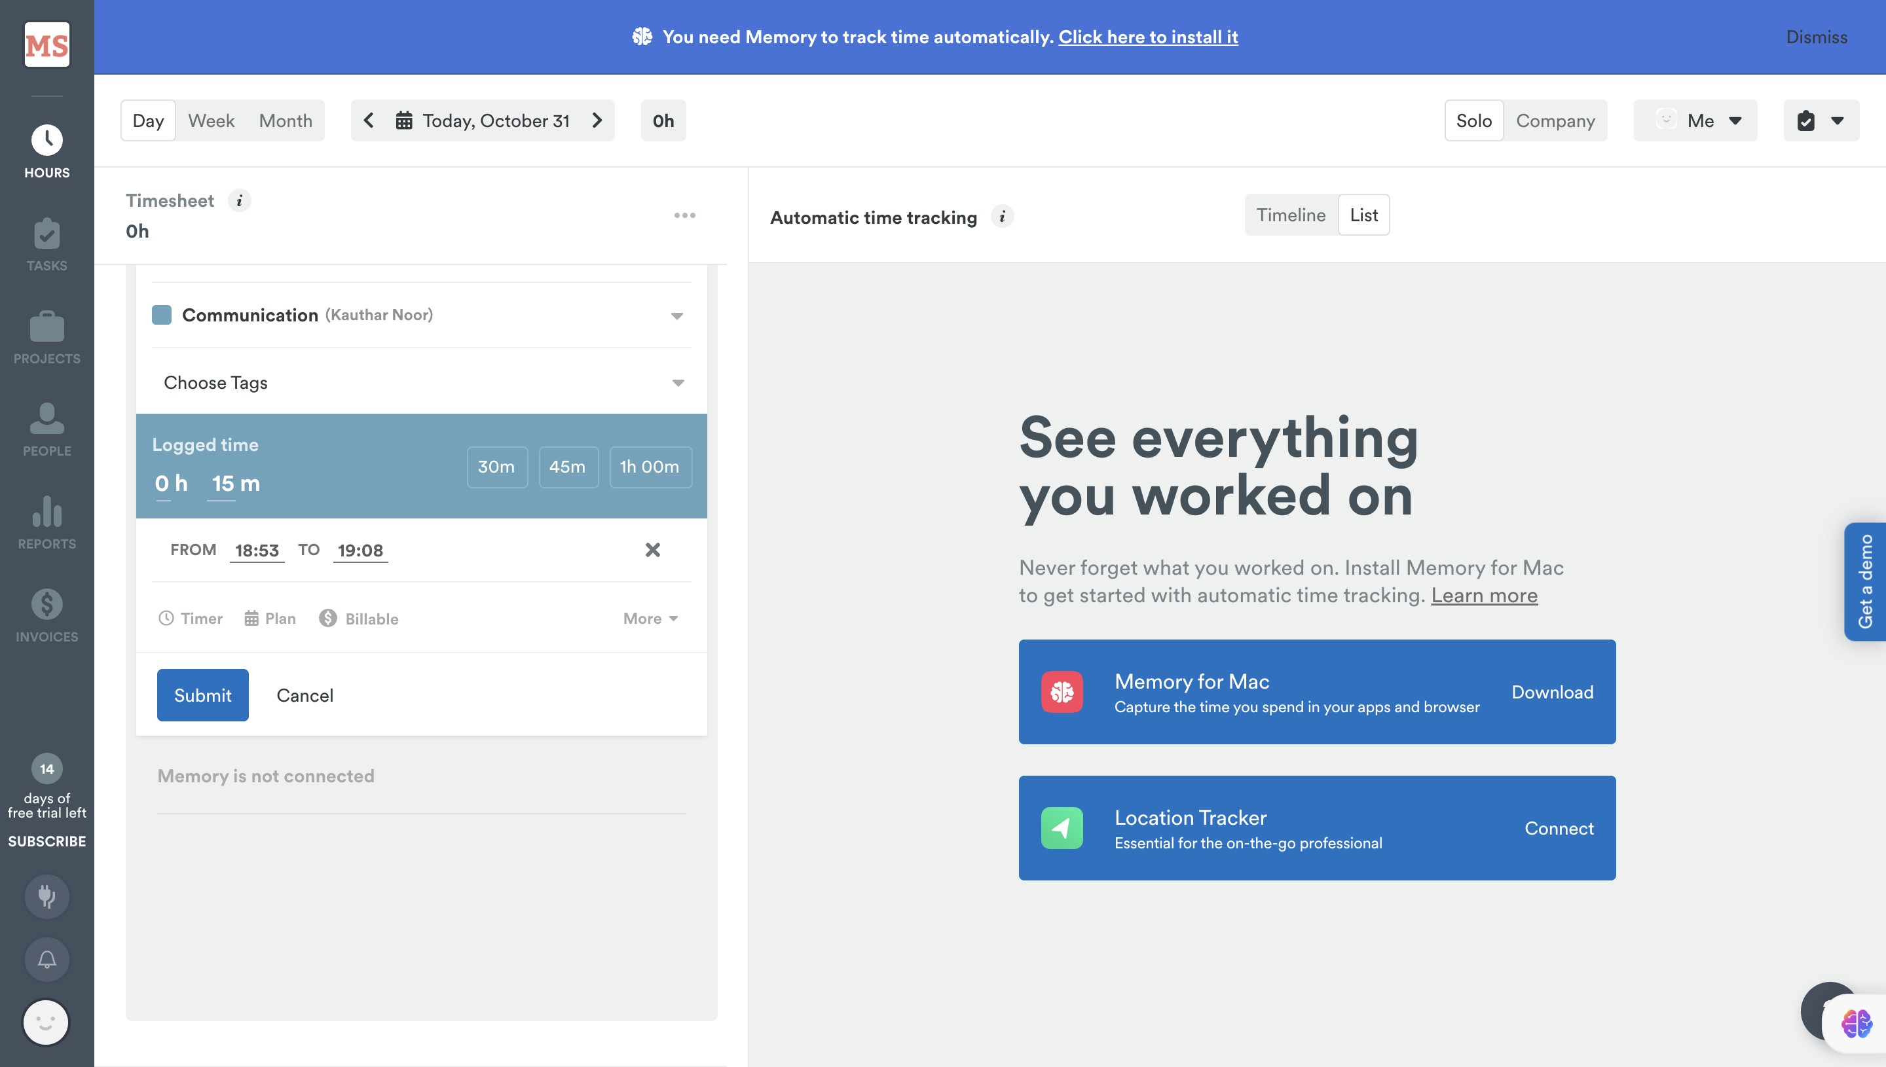The width and height of the screenshot is (1886, 1067).
Task: Select the Month tab
Action: pyautogui.click(x=285, y=120)
